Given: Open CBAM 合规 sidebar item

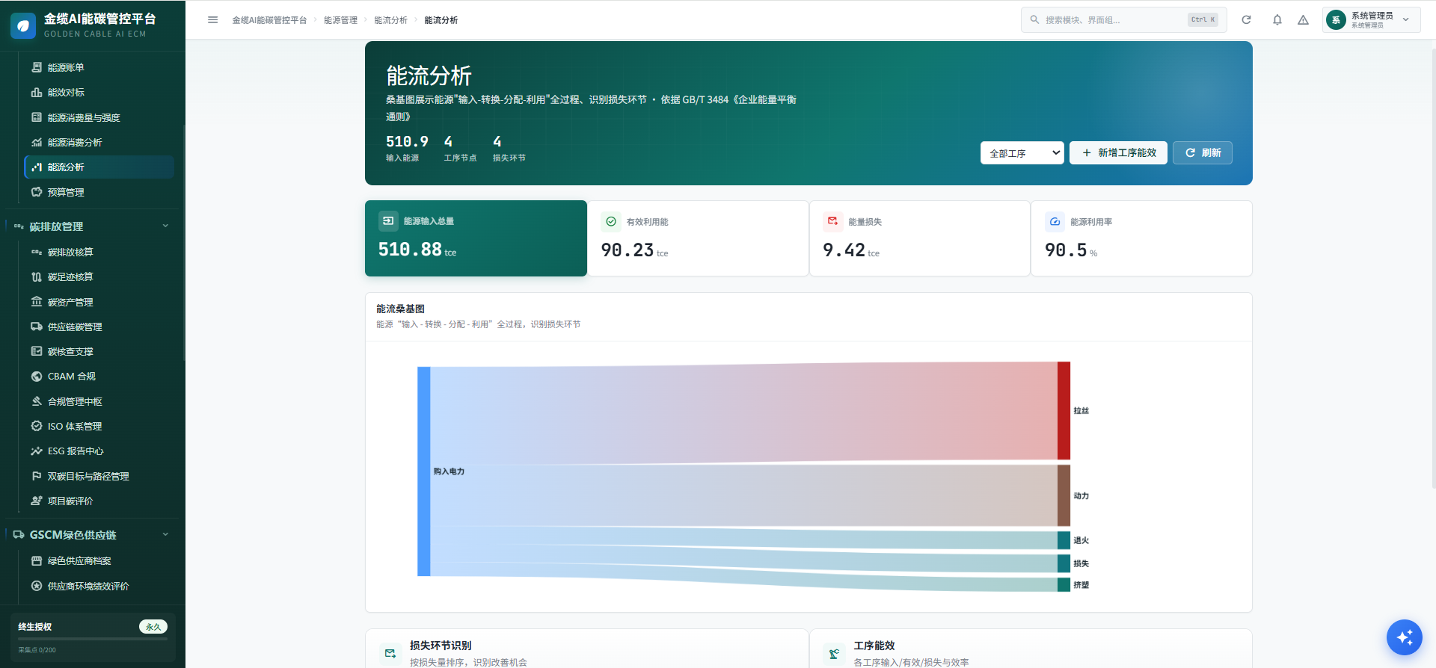Looking at the screenshot, I should click(99, 377).
